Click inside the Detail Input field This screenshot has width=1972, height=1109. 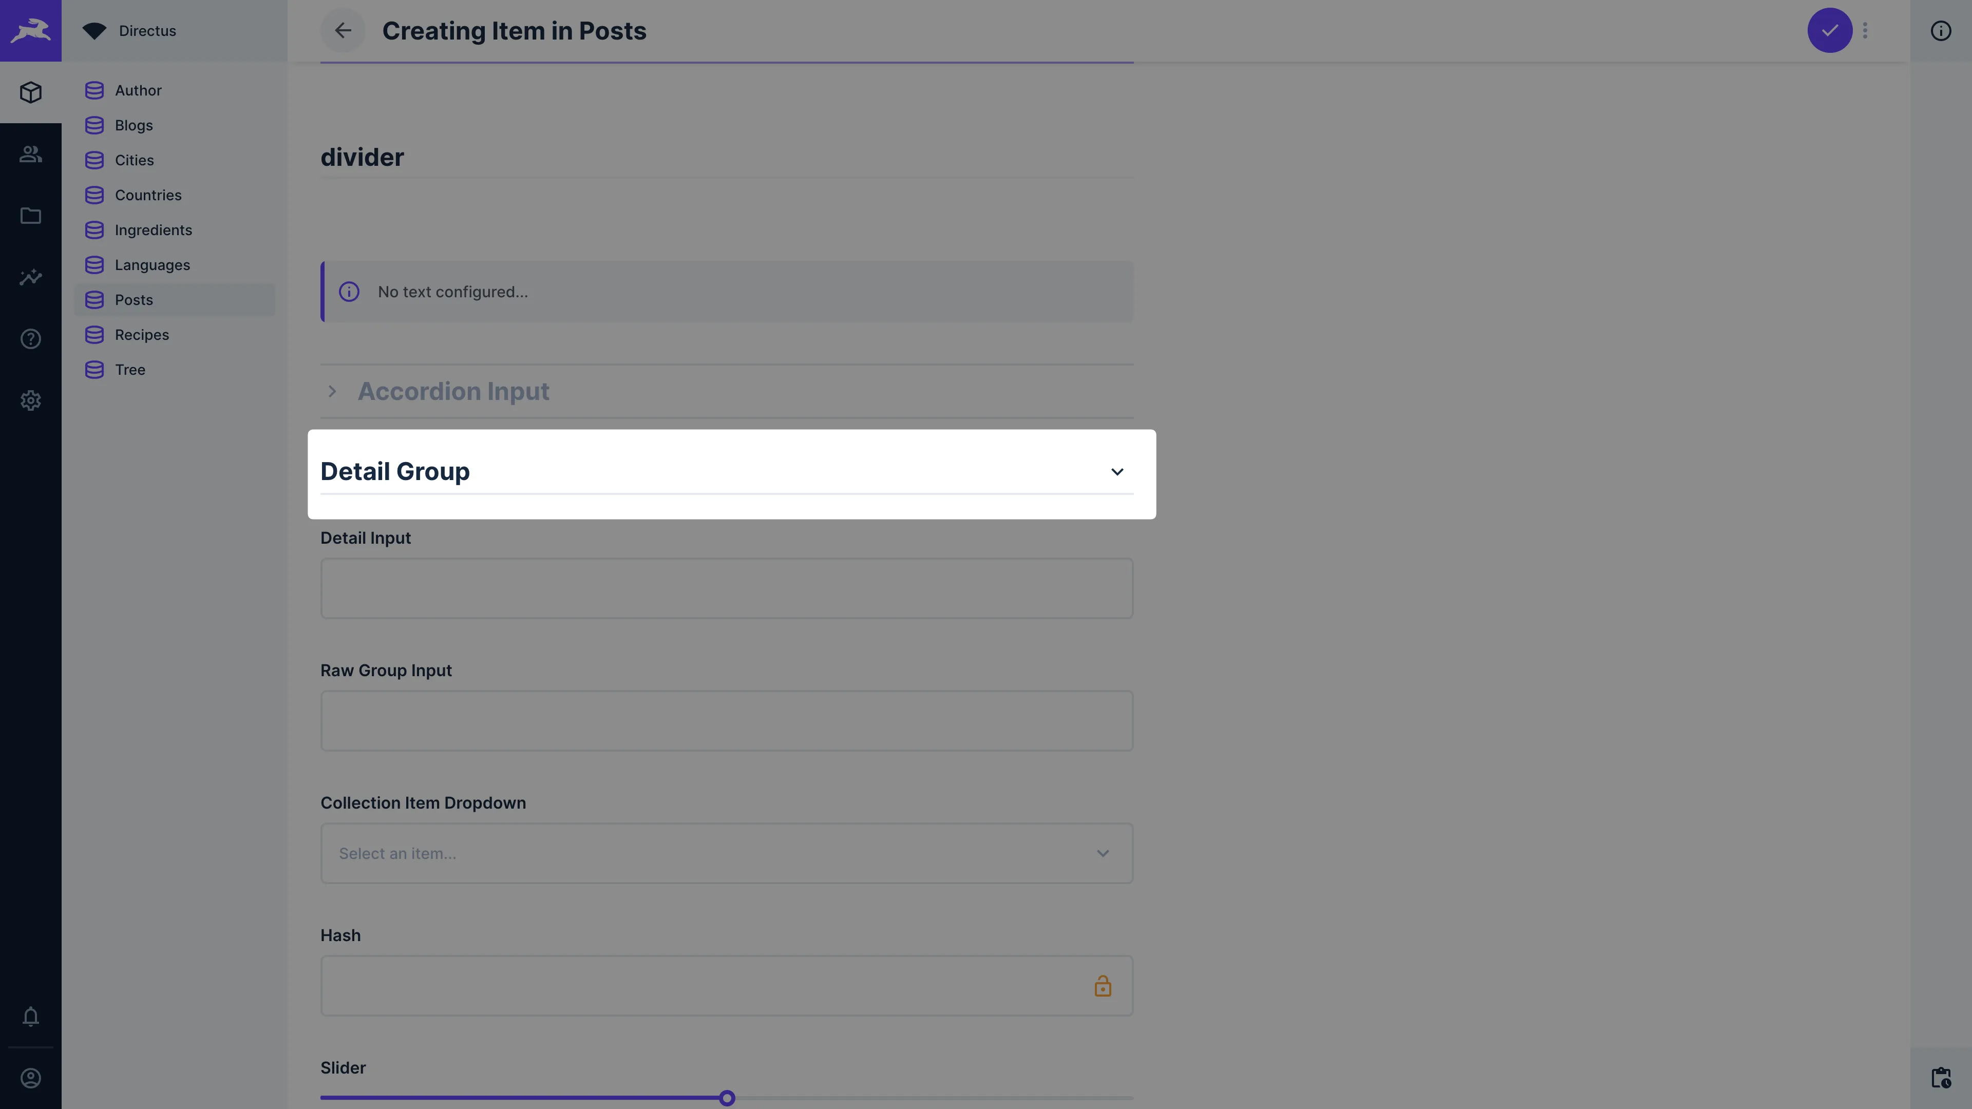point(726,588)
